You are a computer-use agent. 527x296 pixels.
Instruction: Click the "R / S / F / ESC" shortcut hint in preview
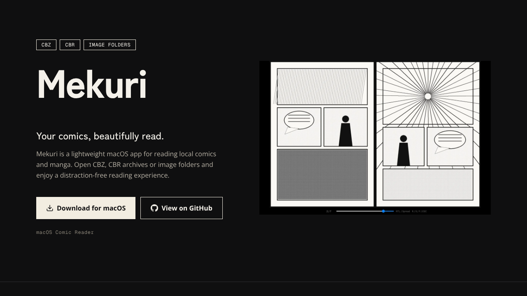[x=419, y=211]
